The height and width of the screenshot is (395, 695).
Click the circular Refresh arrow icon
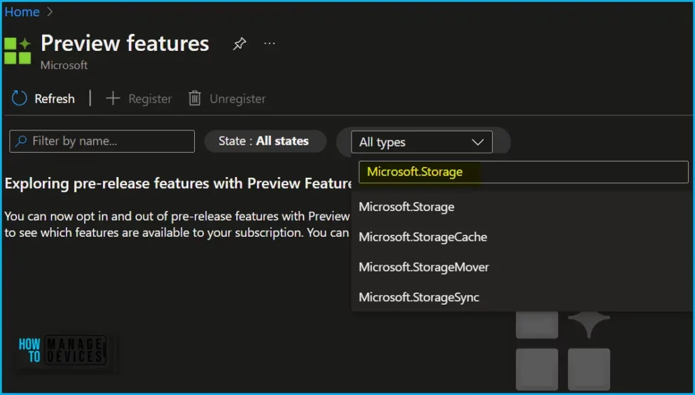[x=19, y=98]
